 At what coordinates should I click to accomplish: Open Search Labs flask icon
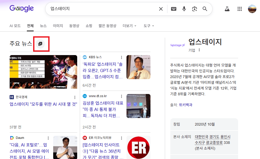pos(227,9)
